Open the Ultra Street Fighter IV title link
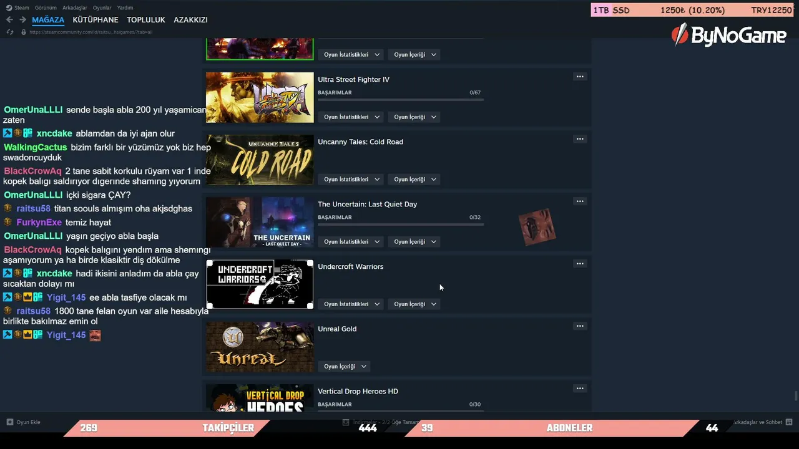The width and height of the screenshot is (799, 449). pos(353,80)
